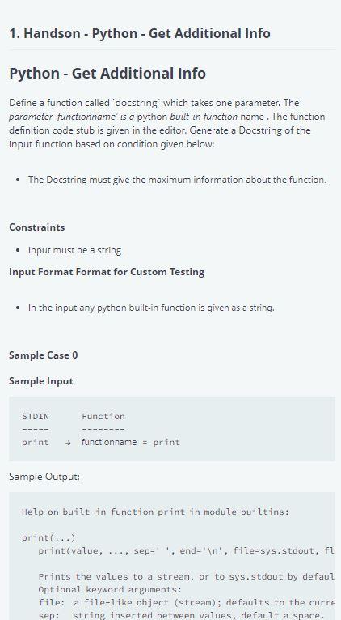Click the 'any python built-in function' bullet item
The image size is (341, 620).
click(151, 308)
